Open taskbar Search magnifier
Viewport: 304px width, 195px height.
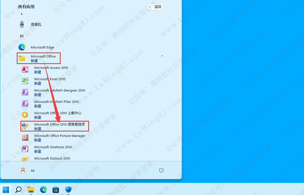click(x=18, y=189)
